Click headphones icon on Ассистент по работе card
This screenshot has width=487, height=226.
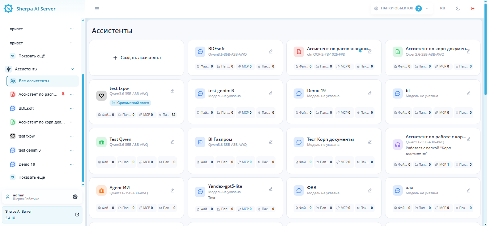(x=398, y=145)
